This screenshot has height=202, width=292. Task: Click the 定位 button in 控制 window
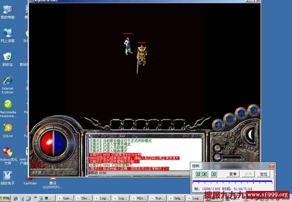coord(264,174)
